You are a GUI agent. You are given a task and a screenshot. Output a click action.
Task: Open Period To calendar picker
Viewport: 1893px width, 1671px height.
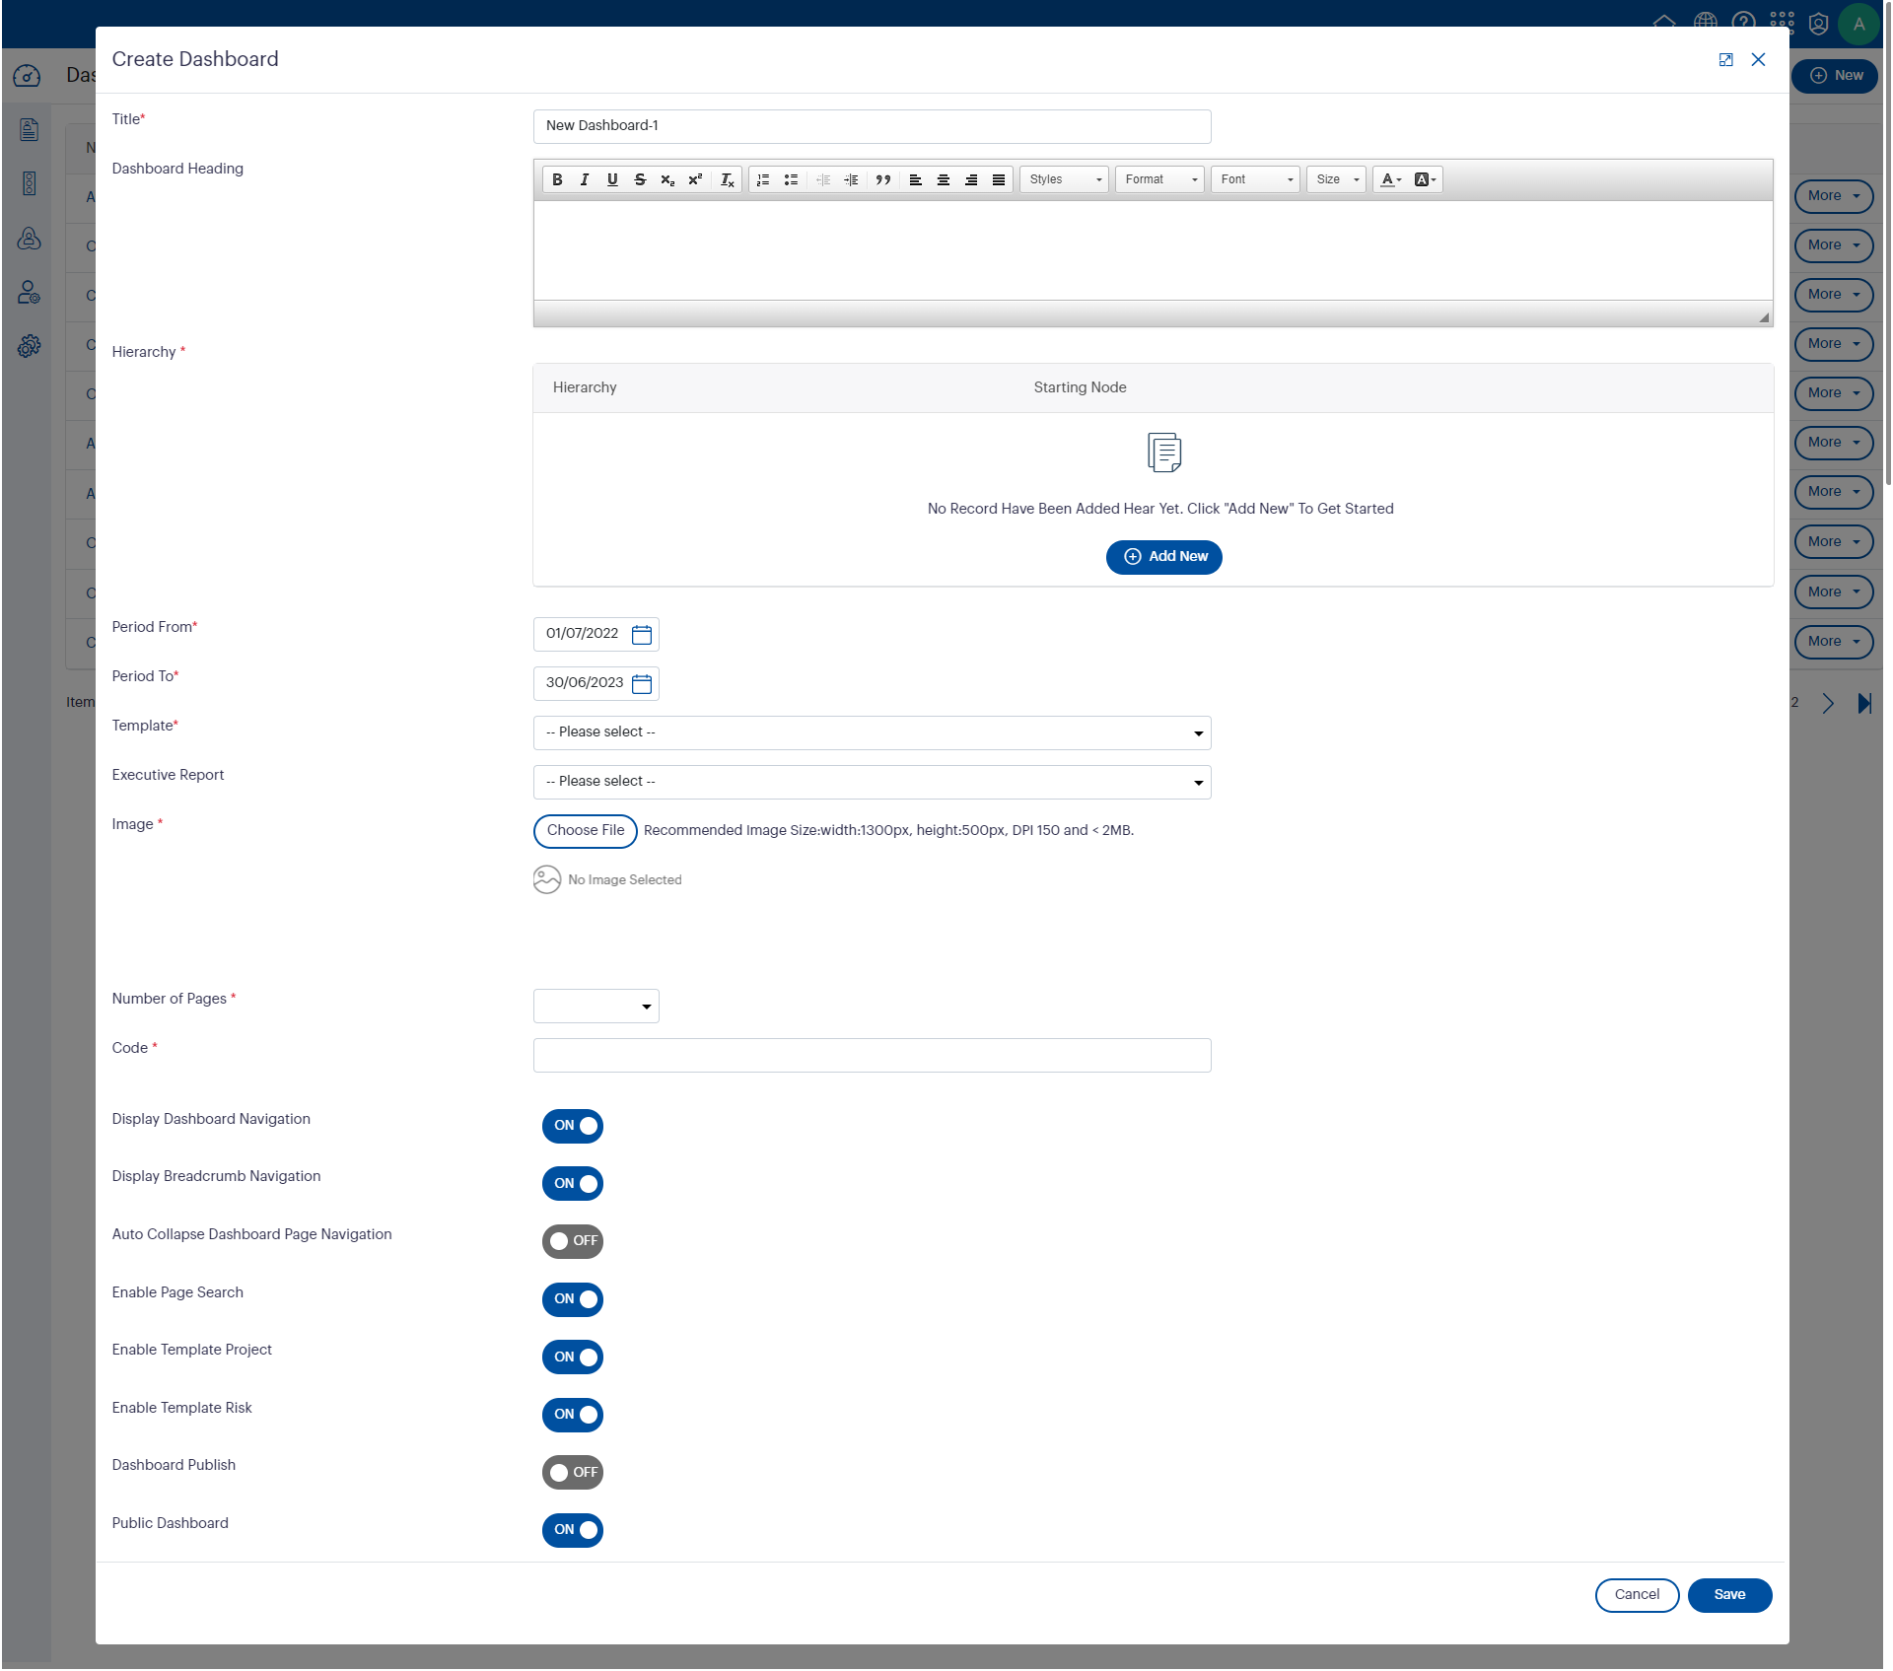(x=642, y=684)
